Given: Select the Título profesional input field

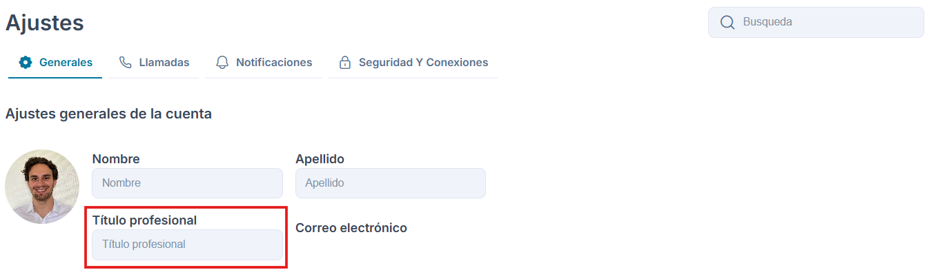Looking at the screenshot, I should point(187,245).
